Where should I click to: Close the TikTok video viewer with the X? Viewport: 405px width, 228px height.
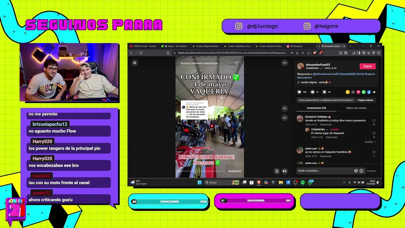(x=134, y=63)
